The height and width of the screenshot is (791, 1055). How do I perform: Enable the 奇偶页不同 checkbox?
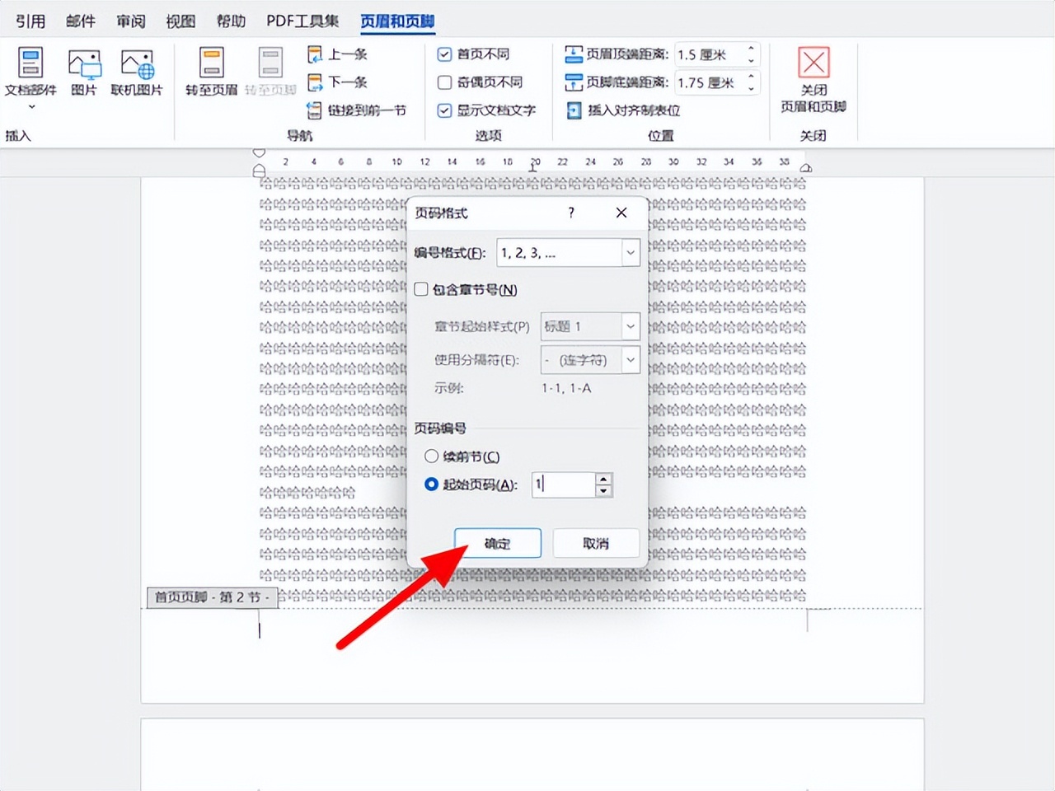pyautogui.click(x=445, y=82)
